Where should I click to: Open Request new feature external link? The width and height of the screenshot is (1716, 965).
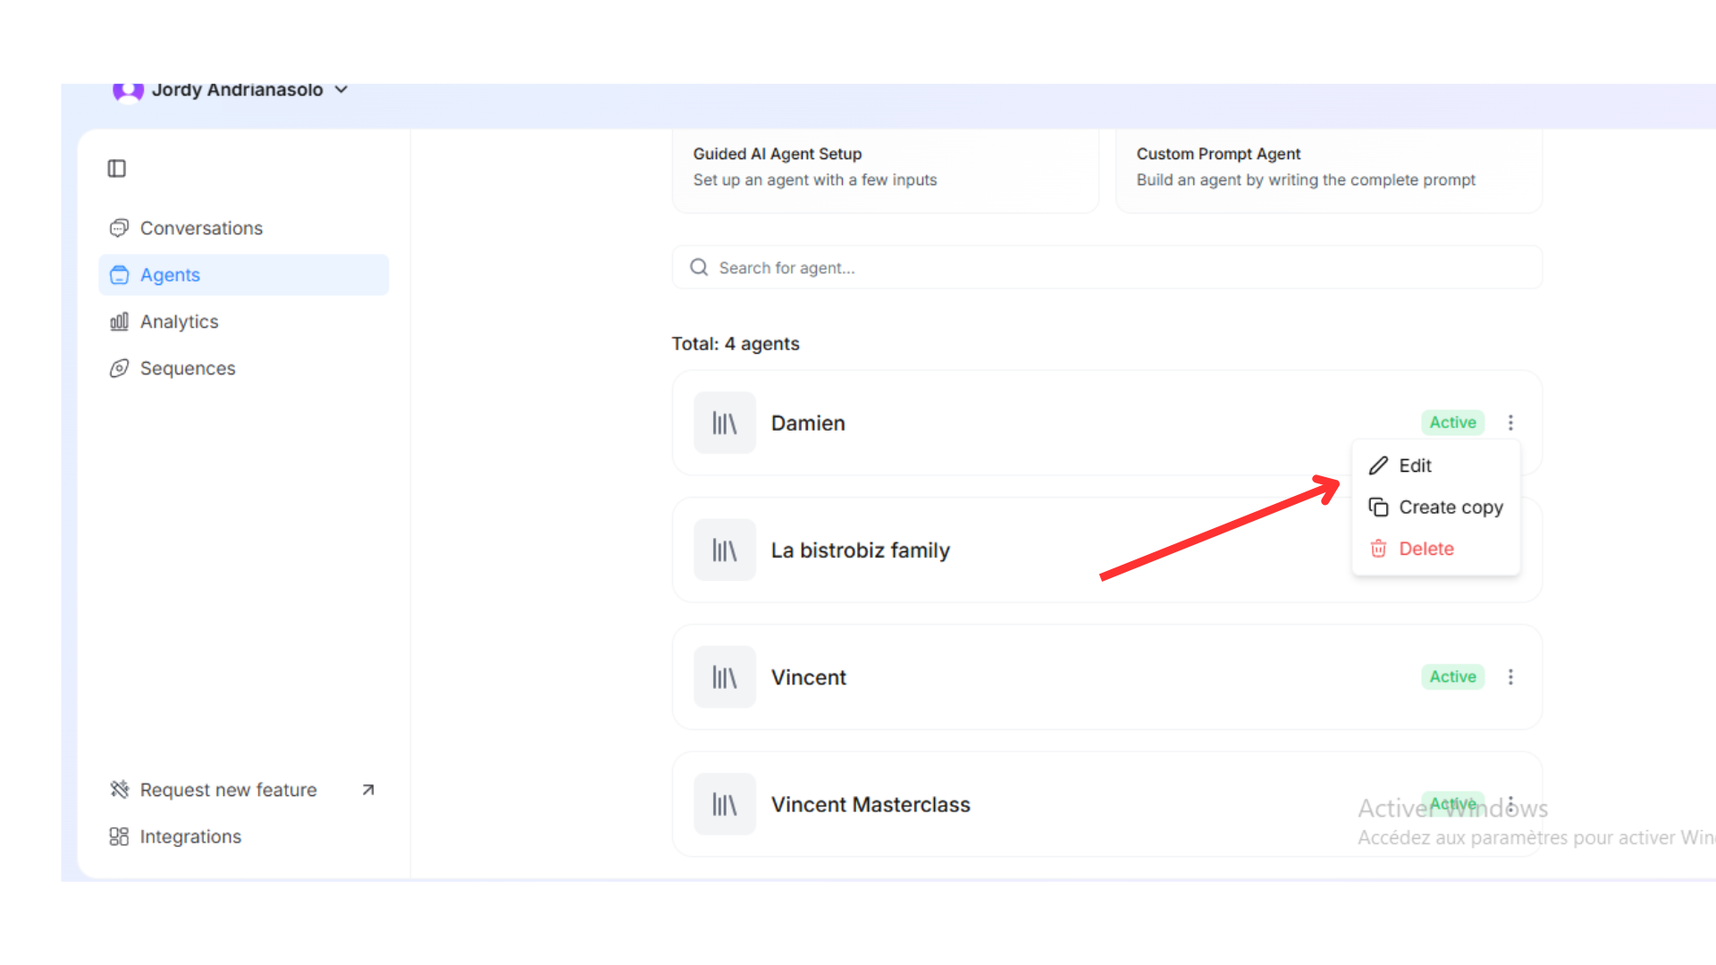(367, 790)
